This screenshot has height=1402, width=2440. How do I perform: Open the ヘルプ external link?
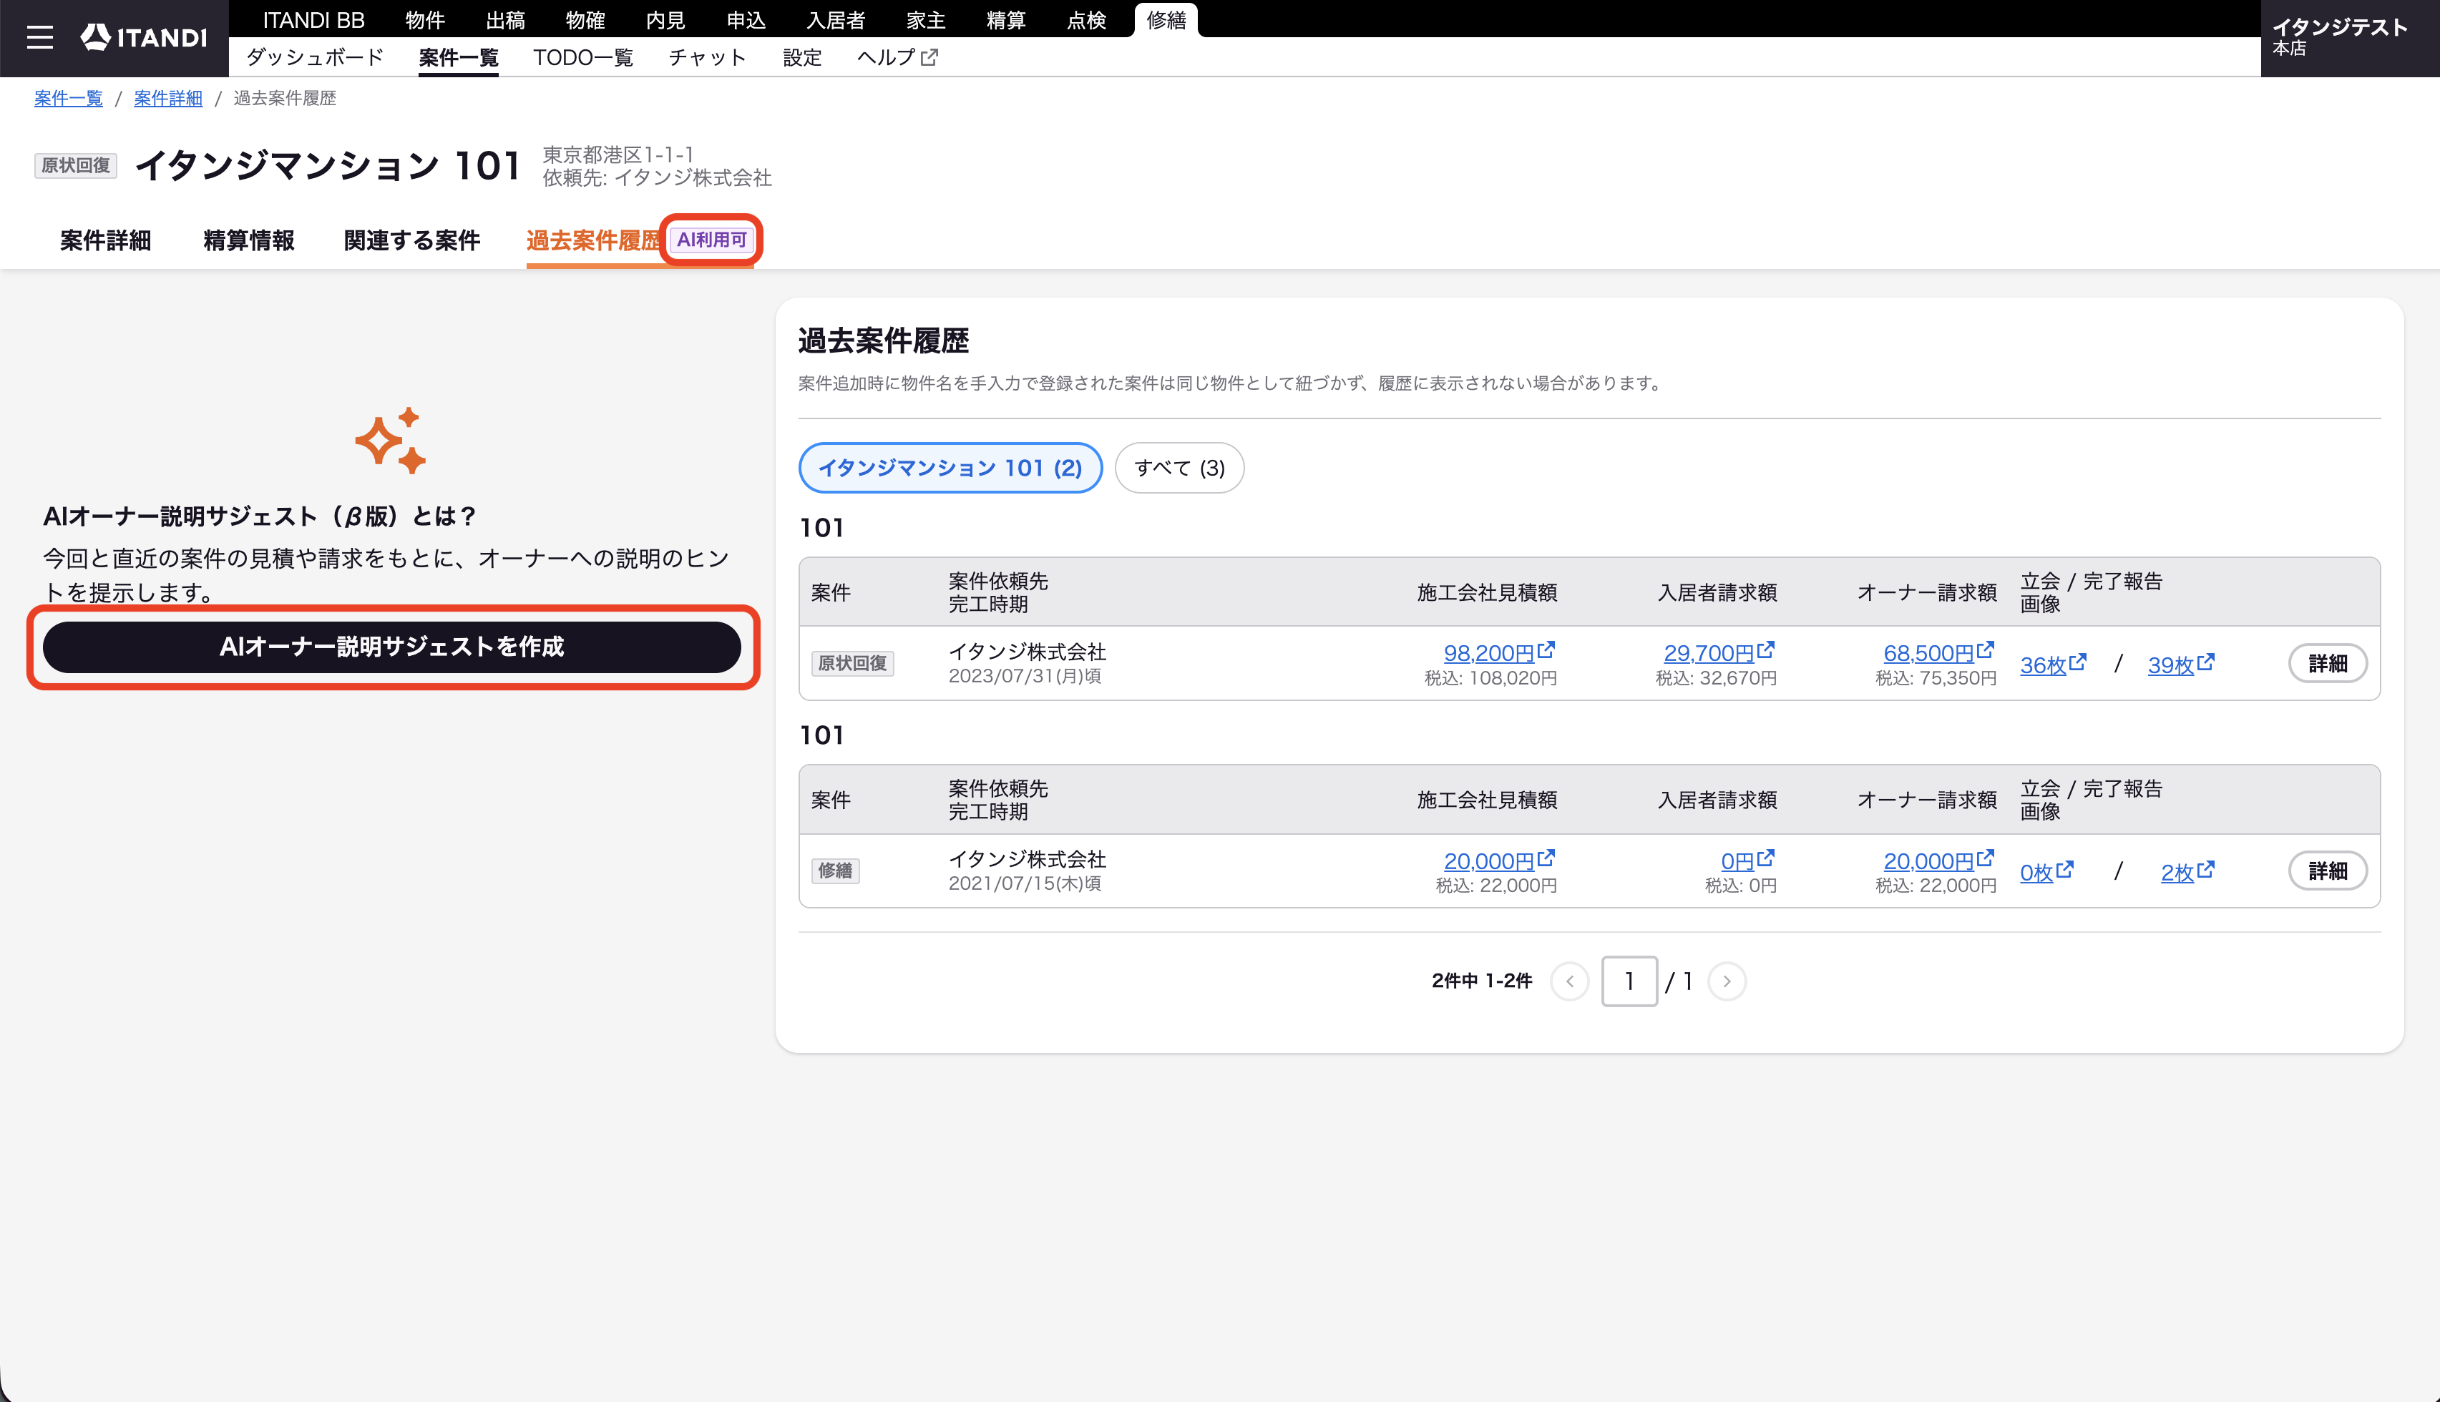[x=897, y=58]
